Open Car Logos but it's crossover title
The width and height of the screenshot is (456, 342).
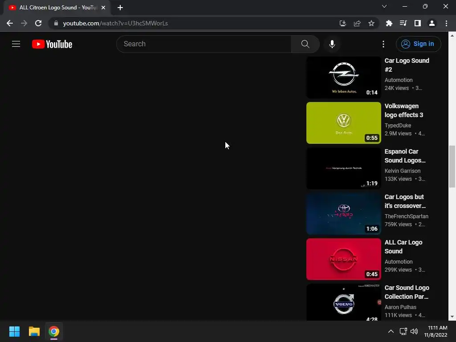click(405, 201)
